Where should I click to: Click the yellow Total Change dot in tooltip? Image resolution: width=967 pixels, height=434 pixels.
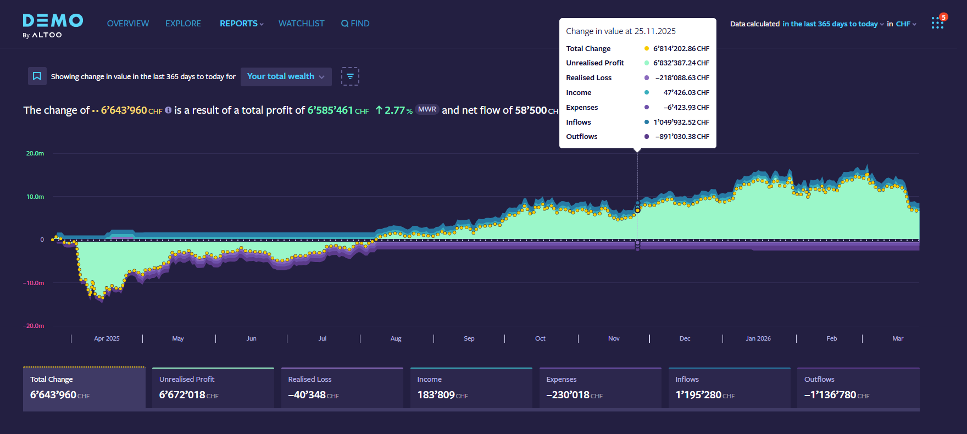[647, 48]
